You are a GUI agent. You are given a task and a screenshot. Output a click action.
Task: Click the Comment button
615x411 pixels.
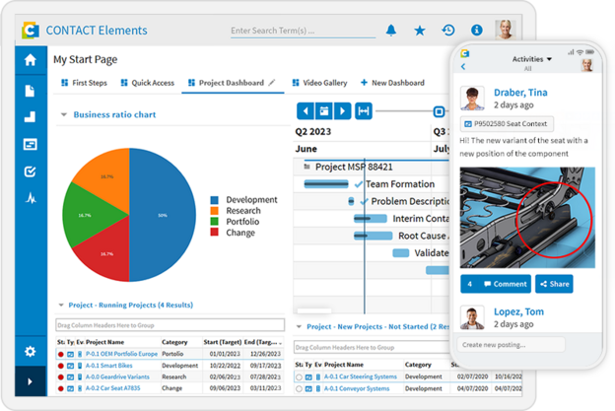[496, 284]
